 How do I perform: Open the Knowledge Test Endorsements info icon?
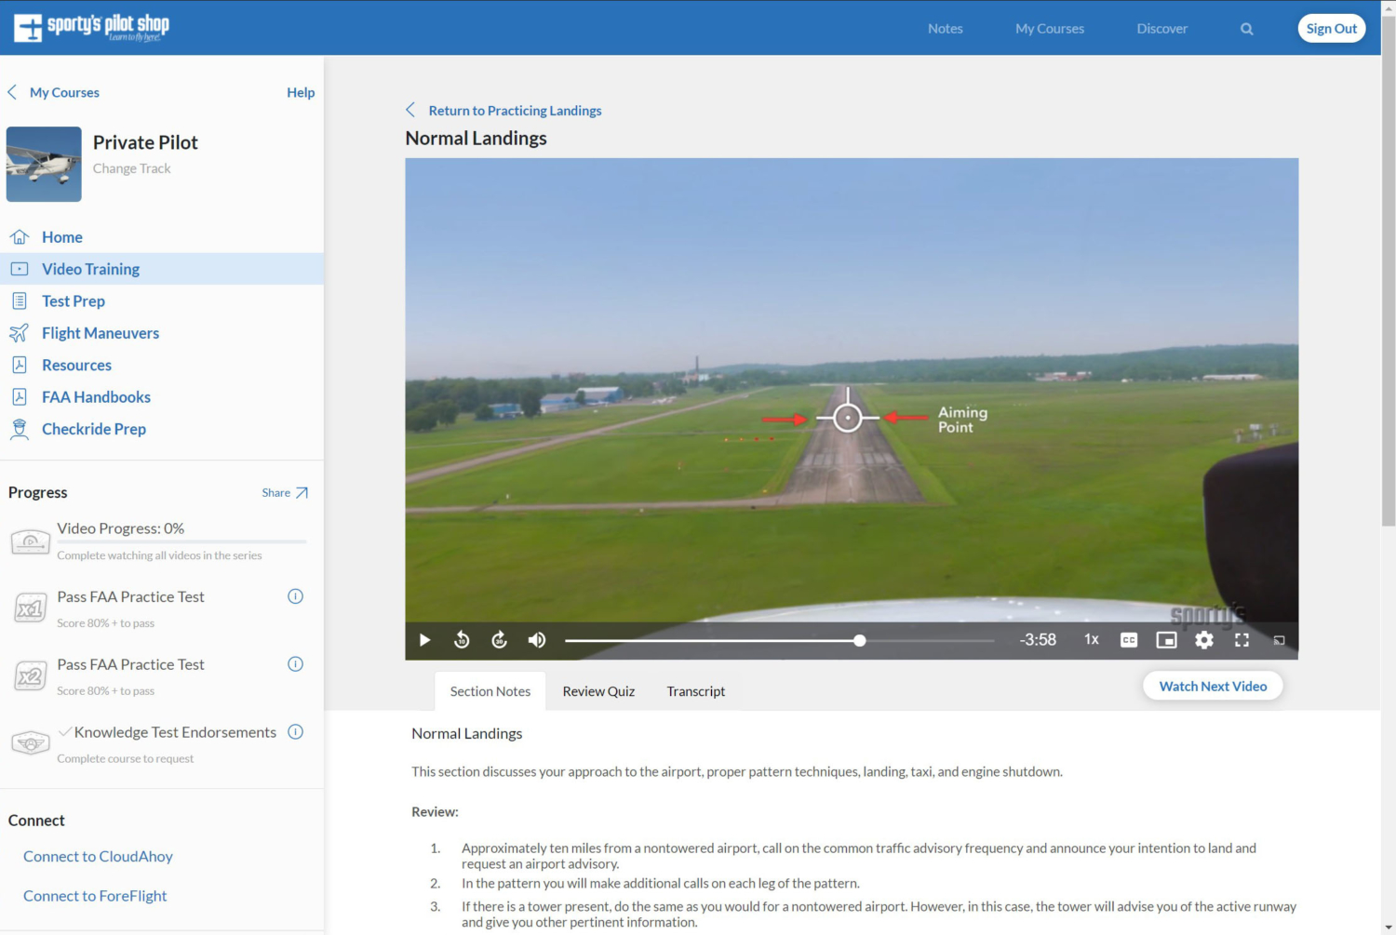295,732
